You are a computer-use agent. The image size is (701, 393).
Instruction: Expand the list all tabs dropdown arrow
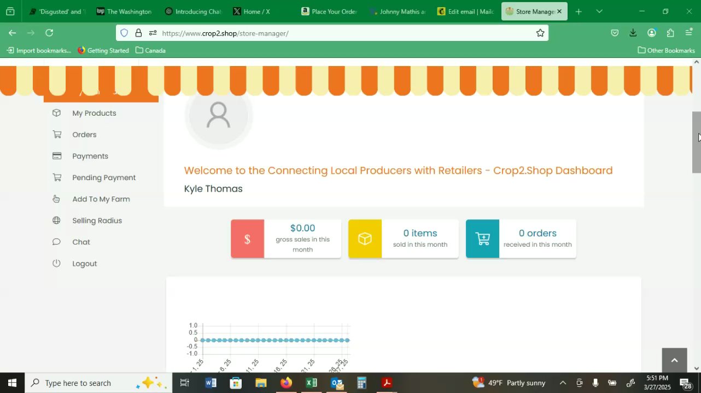click(599, 11)
